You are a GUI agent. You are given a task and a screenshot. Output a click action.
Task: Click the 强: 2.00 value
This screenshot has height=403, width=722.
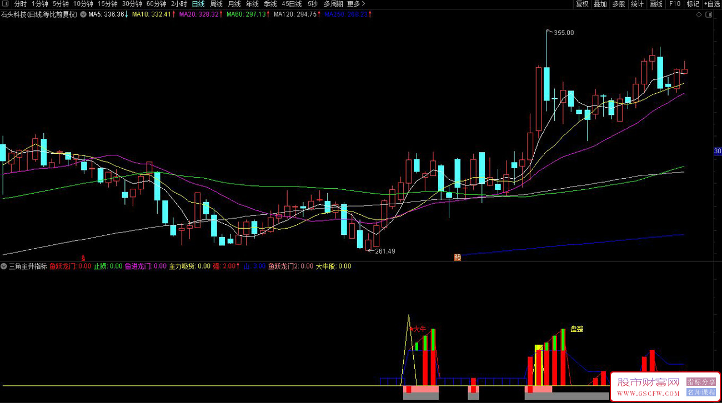pyautogui.click(x=227, y=266)
